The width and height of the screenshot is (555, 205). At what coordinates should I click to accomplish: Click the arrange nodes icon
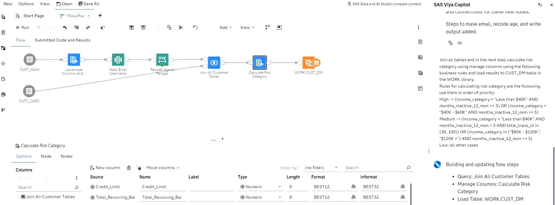click(268, 27)
